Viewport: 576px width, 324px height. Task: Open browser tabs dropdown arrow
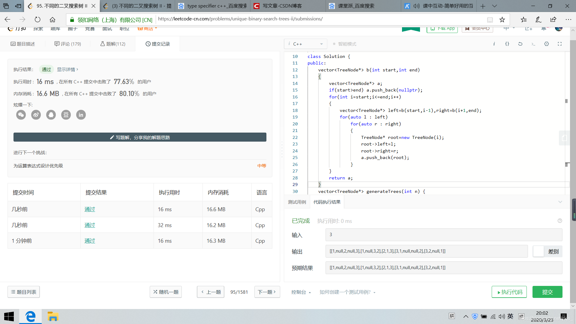pyautogui.click(x=495, y=6)
